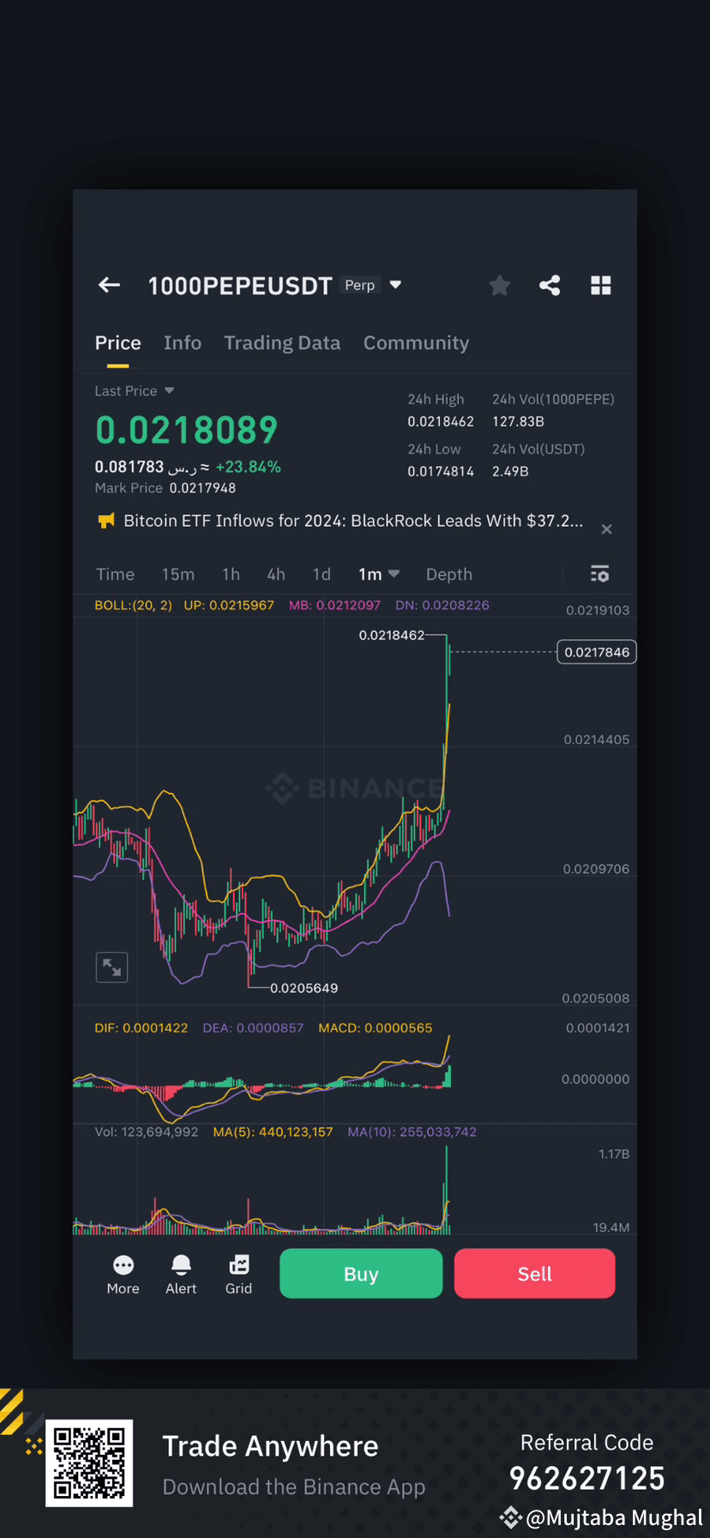Tap the Mark Price 0.0217948 value
Screen dimensions: 710x1538
(x=202, y=487)
